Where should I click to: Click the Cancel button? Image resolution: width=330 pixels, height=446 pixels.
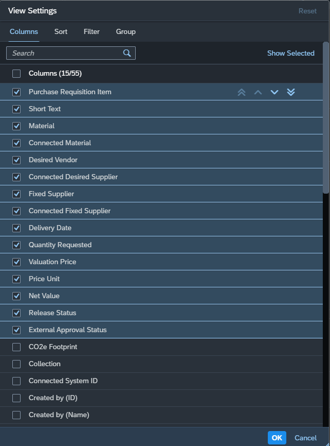point(305,438)
